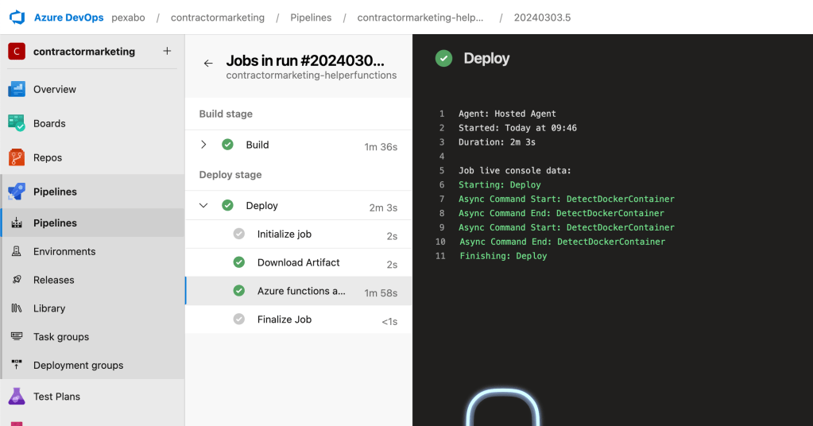Click the 'Build stage' heading
Viewport: 813px width, 426px height.
(x=226, y=114)
